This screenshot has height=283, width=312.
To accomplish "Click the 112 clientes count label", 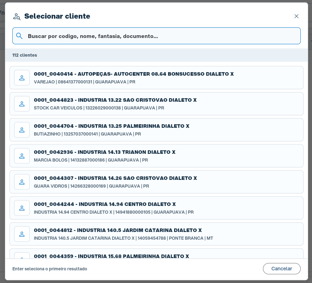I will (x=25, y=55).
